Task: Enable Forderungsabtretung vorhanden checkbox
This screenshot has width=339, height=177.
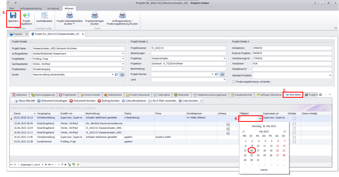Action: tap(234, 82)
